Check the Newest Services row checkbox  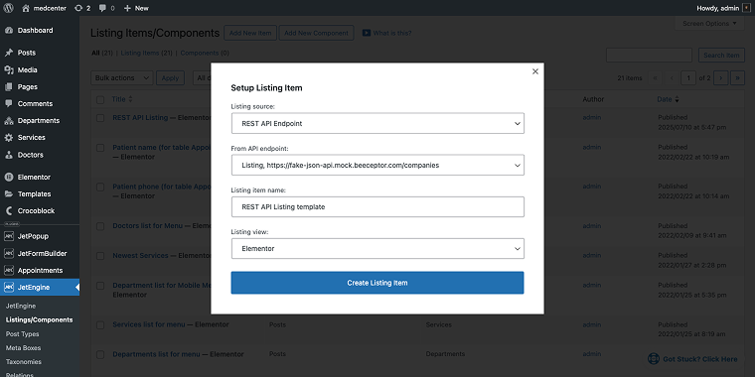click(100, 256)
